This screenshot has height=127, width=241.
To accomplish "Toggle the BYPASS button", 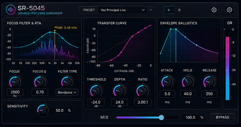I will pyautogui.click(x=222, y=117).
